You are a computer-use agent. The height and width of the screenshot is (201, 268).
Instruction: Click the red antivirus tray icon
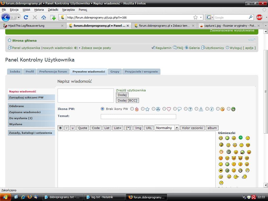click(254, 197)
